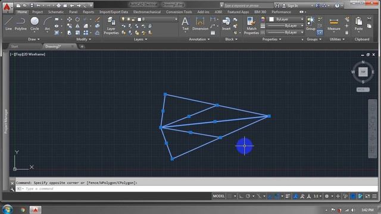Click the Group tool
The image size is (381, 214).
[x=310, y=24]
